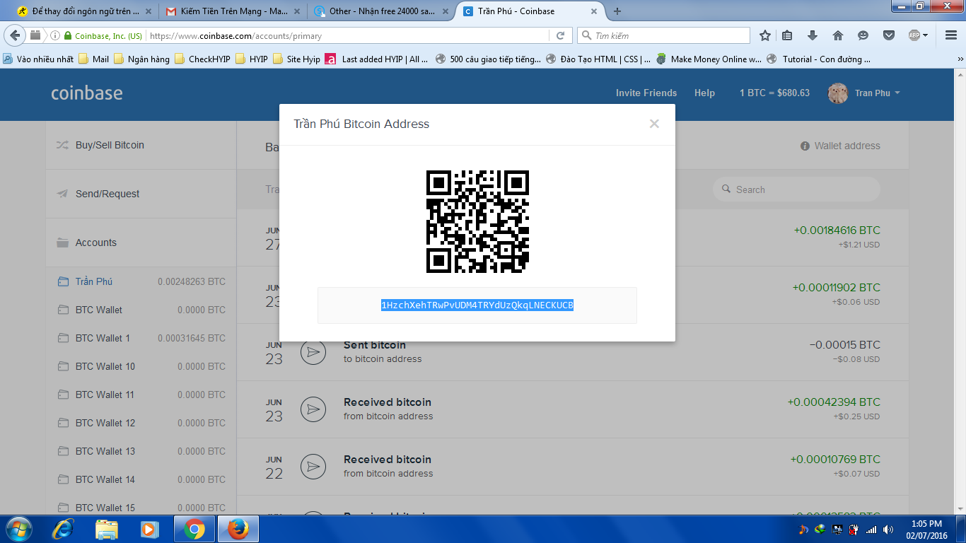Open the Windows Start menu

tap(18, 529)
